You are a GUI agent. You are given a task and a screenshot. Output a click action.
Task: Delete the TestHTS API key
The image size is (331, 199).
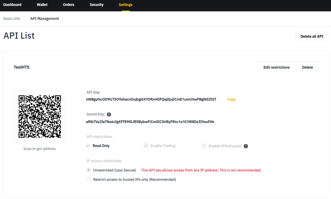307,67
